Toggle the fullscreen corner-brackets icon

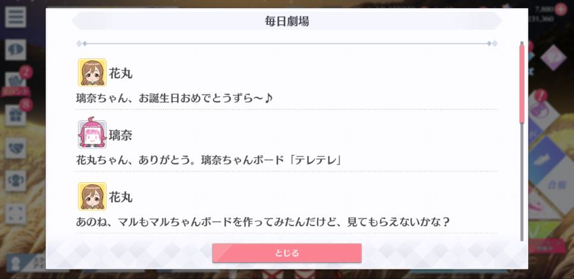pos(15,214)
